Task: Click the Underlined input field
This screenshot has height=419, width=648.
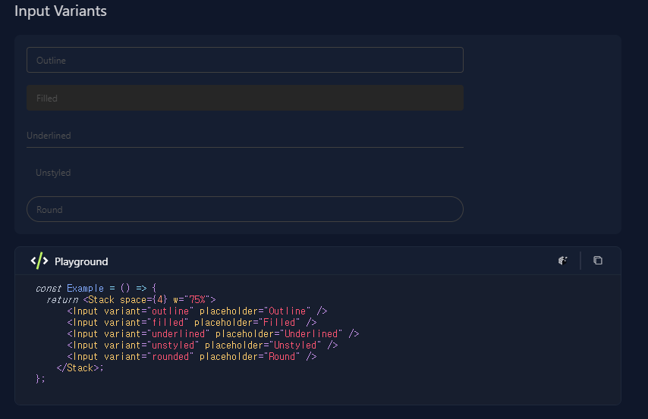Action: tap(244, 136)
